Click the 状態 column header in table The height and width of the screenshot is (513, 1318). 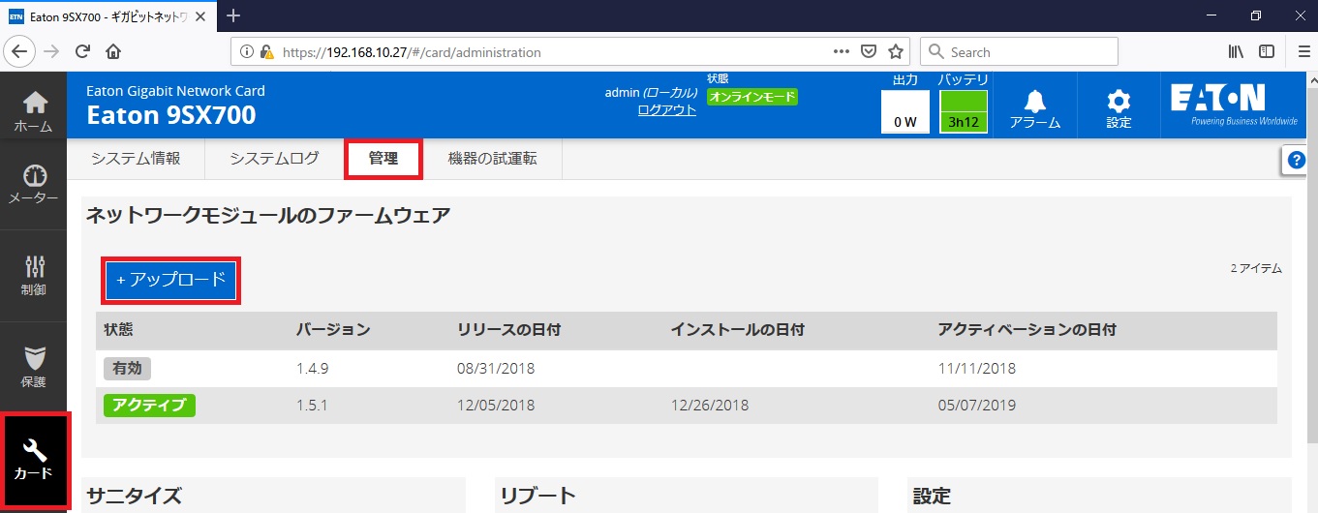[x=119, y=330]
